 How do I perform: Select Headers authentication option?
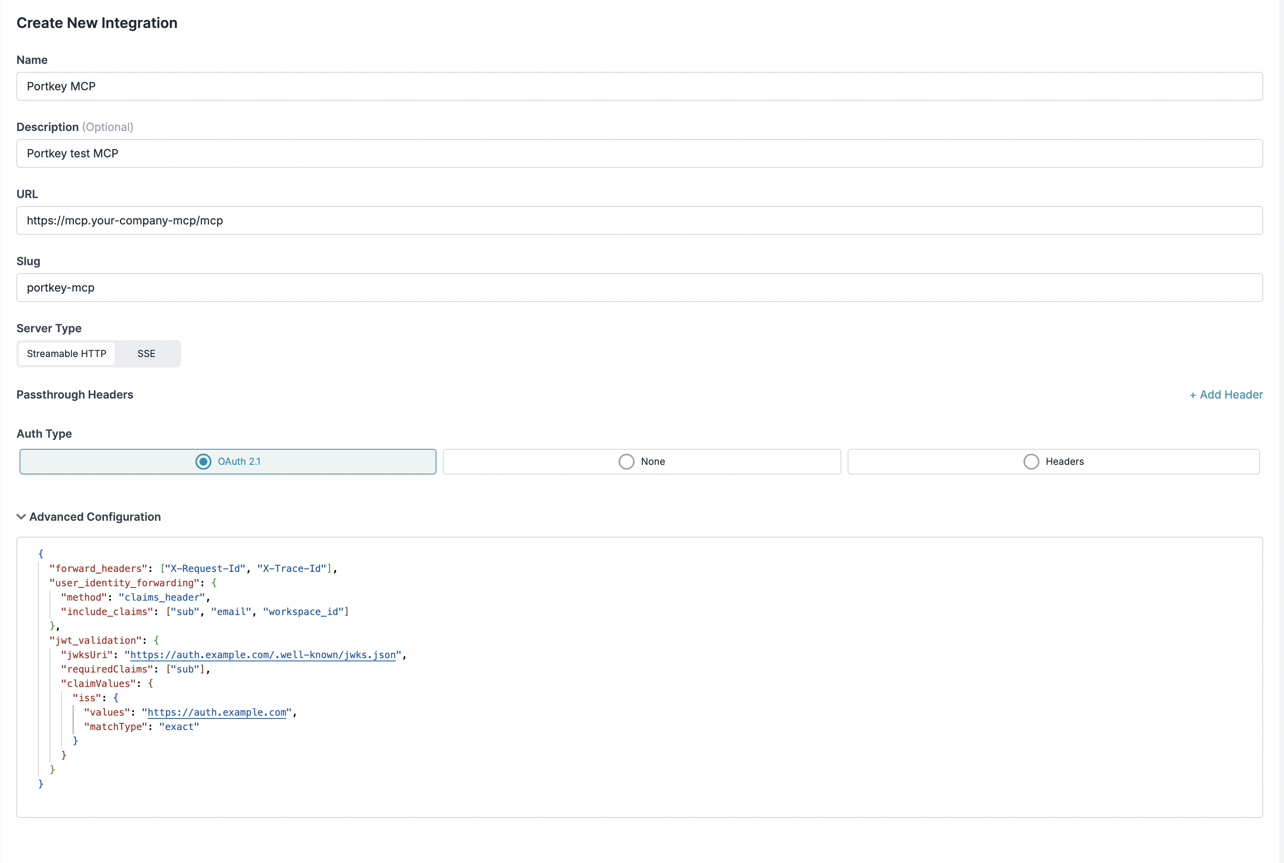(x=1053, y=461)
